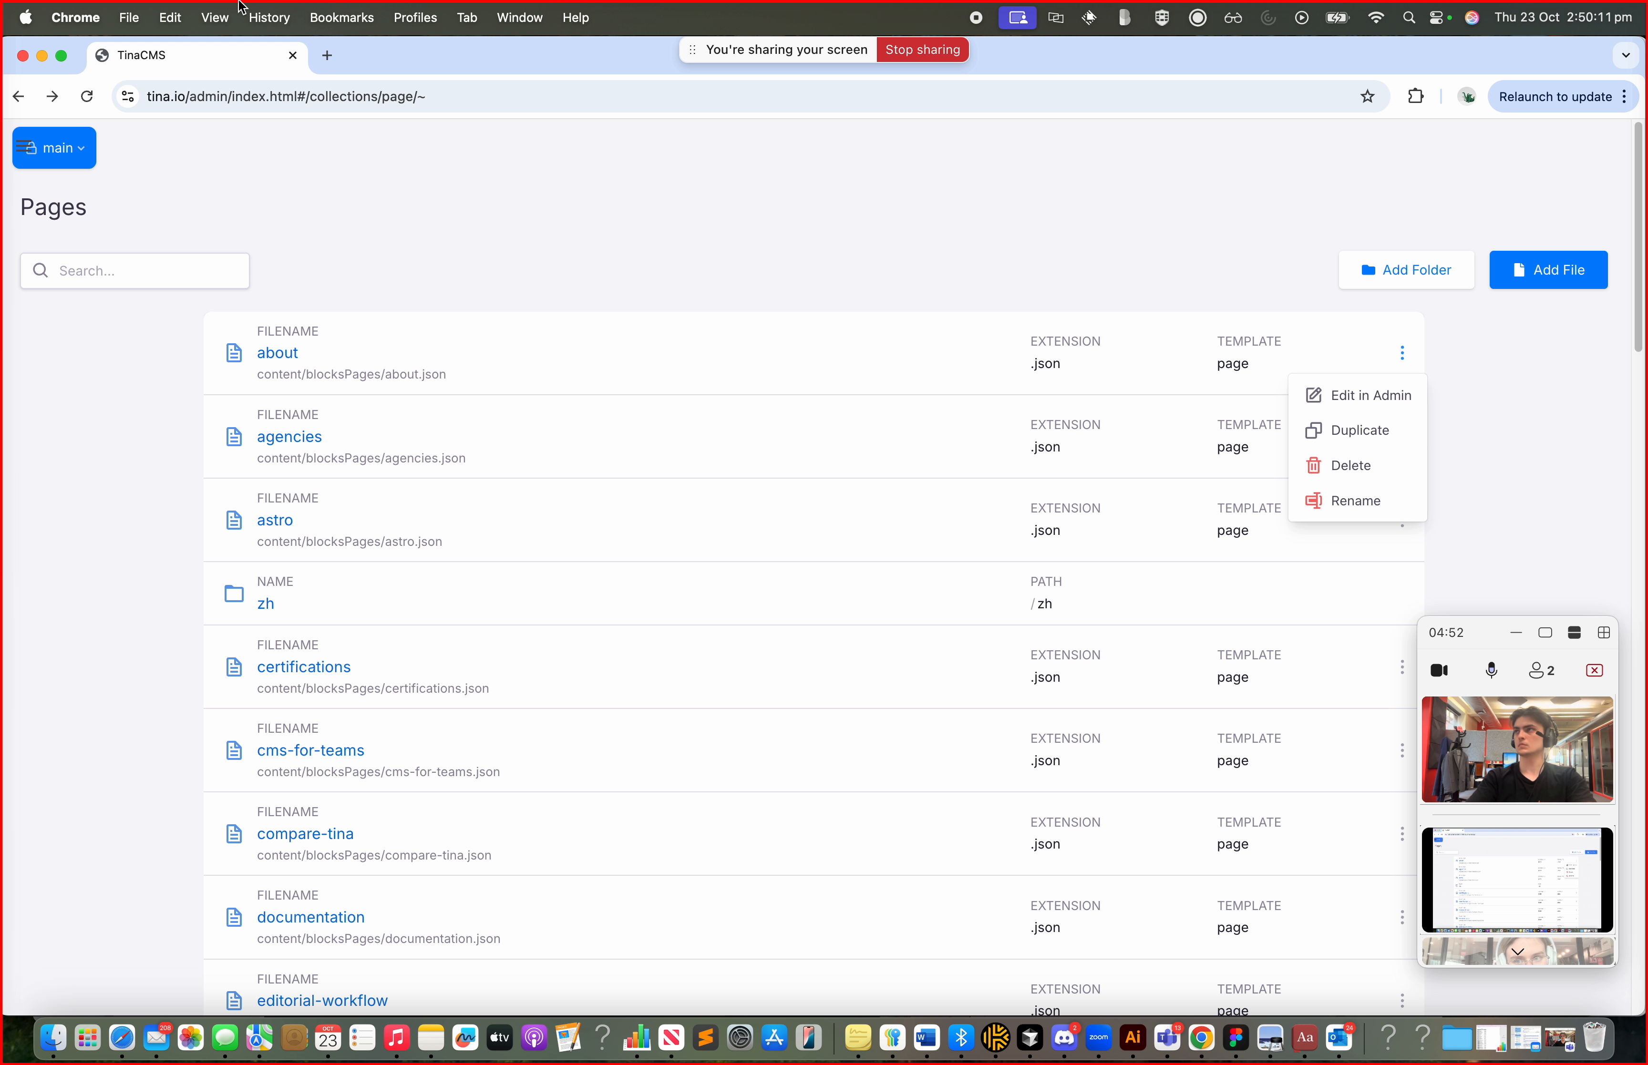Open the Bookmarks menu

coord(341,17)
